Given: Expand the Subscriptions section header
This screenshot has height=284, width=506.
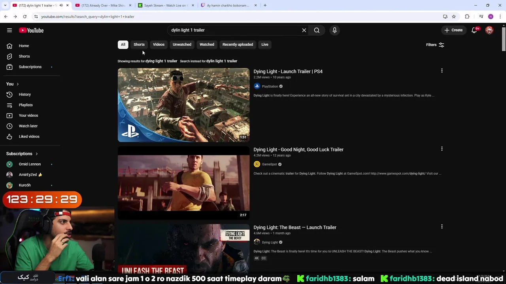Looking at the screenshot, I should (x=22, y=154).
